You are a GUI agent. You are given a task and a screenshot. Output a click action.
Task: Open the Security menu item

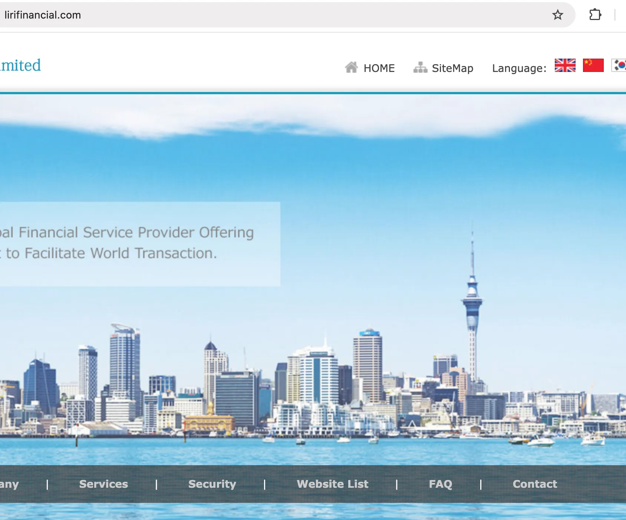tap(212, 484)
